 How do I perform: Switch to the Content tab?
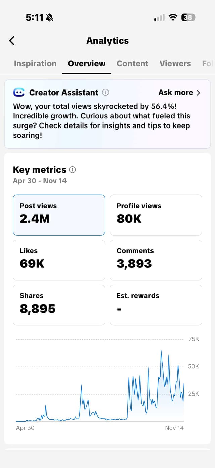pyautogui.click(x=132, y=63)
